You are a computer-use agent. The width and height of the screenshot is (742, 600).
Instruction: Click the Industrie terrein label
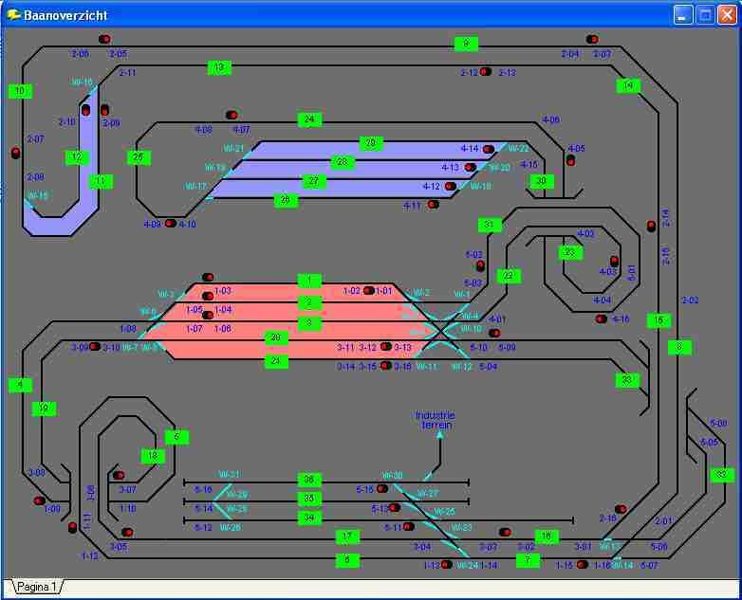[x=436, y=420]
